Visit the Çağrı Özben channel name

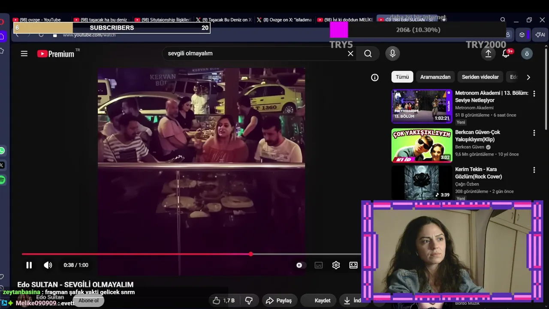(467, 184)
